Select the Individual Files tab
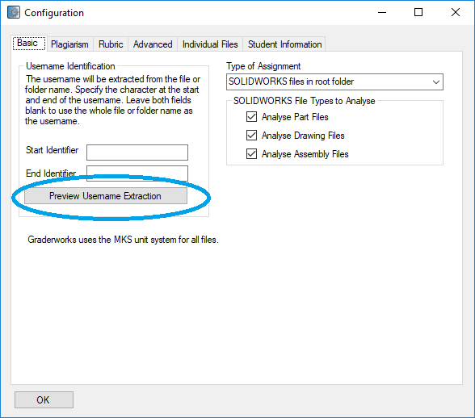 (x=210, y=44)
